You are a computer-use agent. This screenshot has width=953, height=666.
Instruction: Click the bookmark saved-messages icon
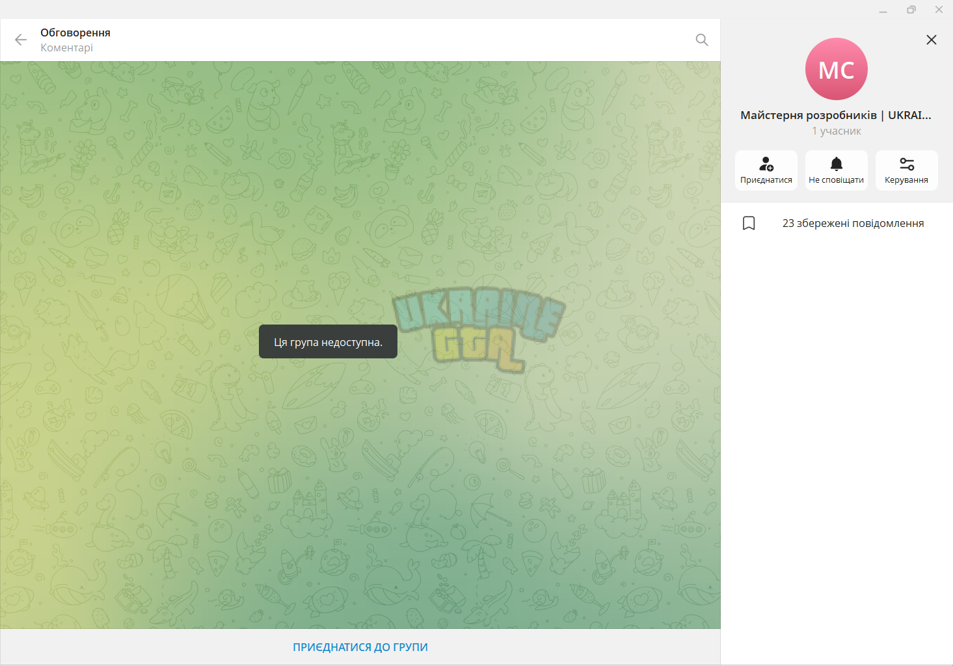coord(749,223)
